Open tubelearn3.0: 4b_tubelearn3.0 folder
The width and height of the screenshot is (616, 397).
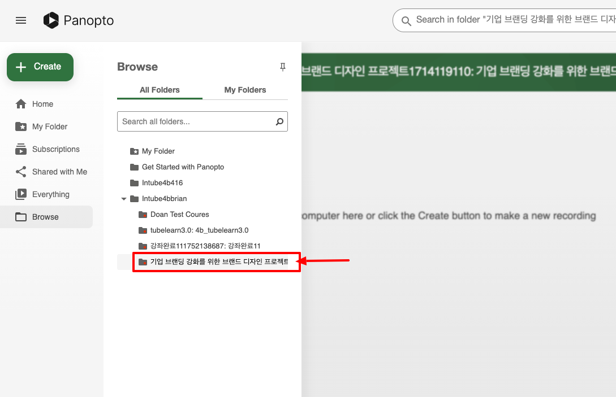pyautogui.click(x=199, y=230)
